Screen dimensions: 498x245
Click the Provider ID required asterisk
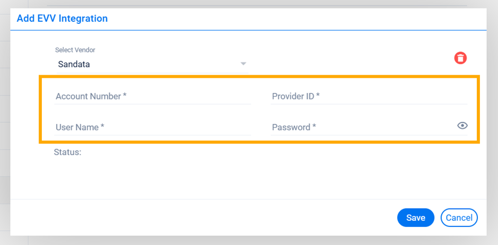[318, 96]
